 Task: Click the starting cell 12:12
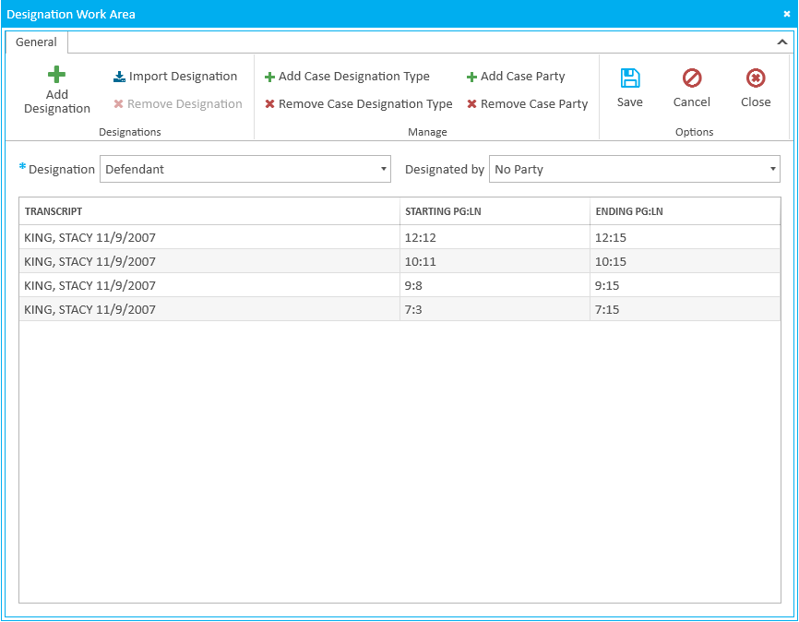495,237
